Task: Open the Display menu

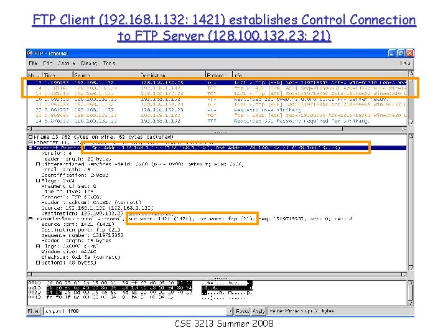Action: click(x=89, y=63)
